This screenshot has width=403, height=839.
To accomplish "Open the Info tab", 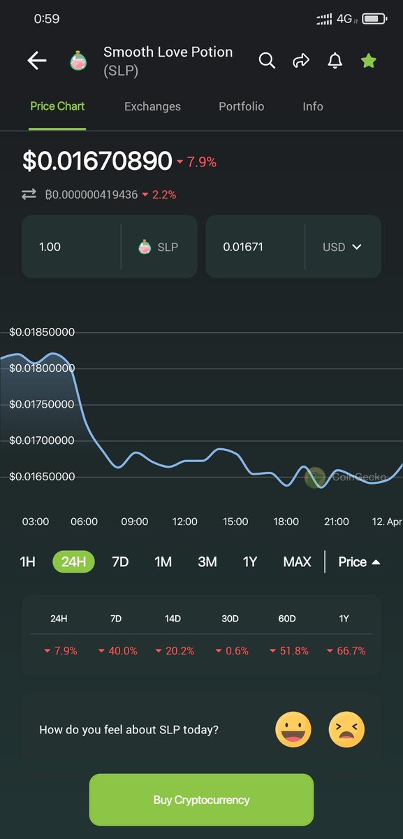I will click(x=313, y=106).
